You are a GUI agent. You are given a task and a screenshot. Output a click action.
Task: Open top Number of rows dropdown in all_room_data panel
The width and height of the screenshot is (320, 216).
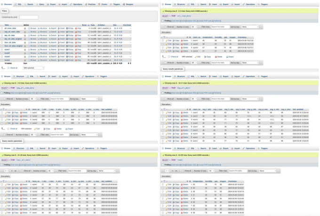(194, 27)
